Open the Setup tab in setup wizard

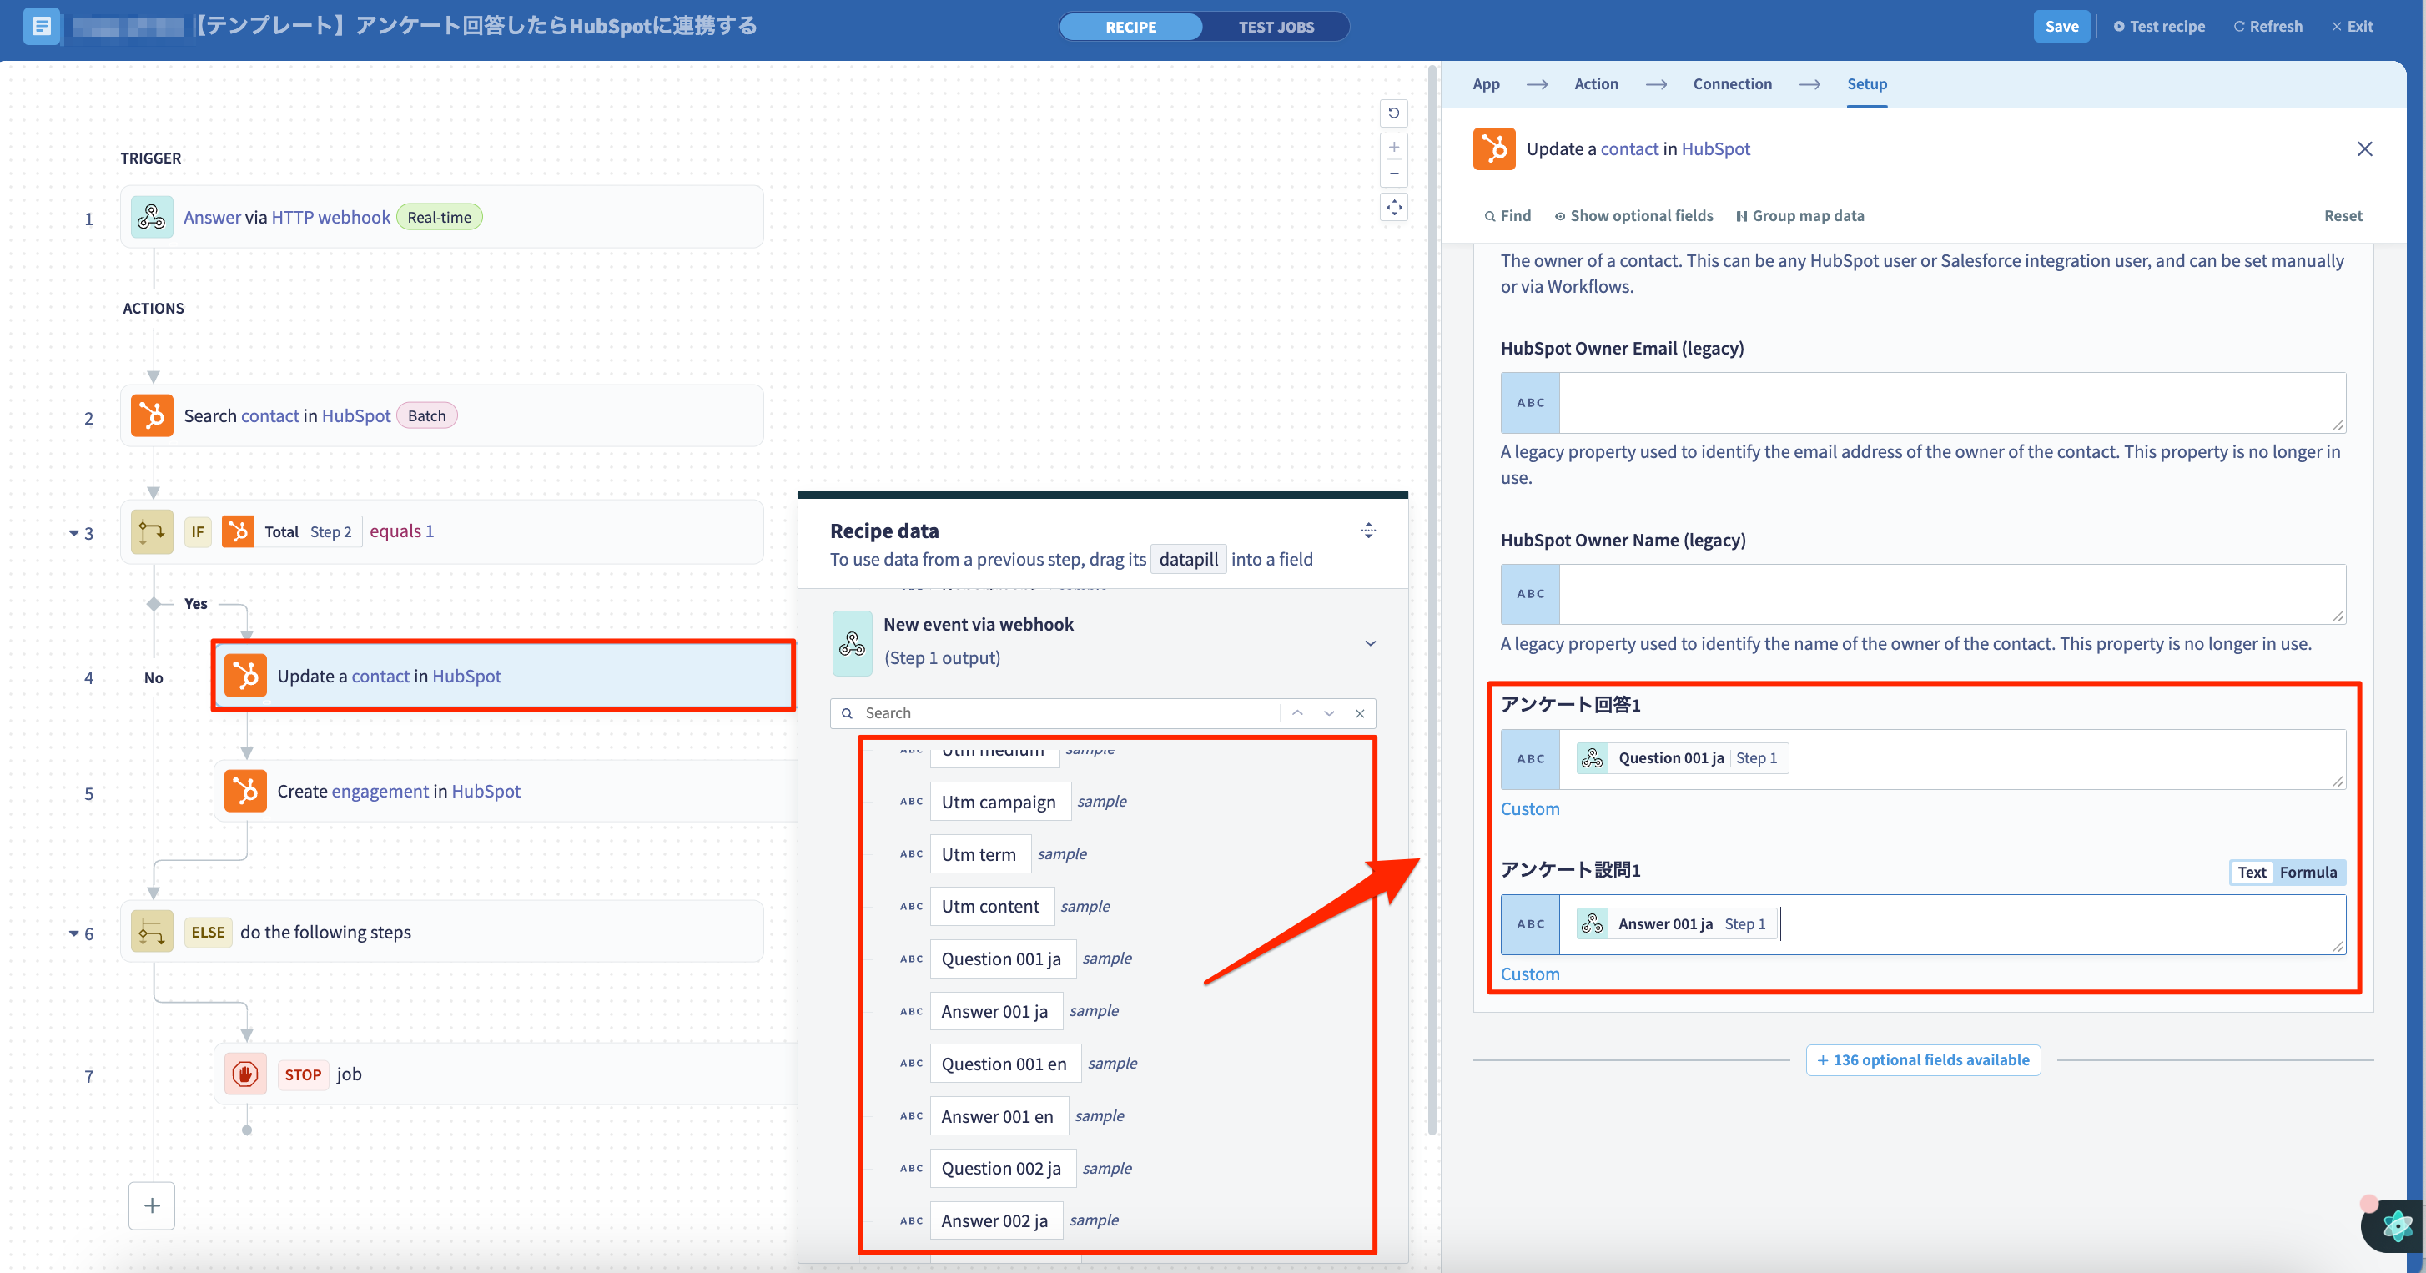(1866, 83)
